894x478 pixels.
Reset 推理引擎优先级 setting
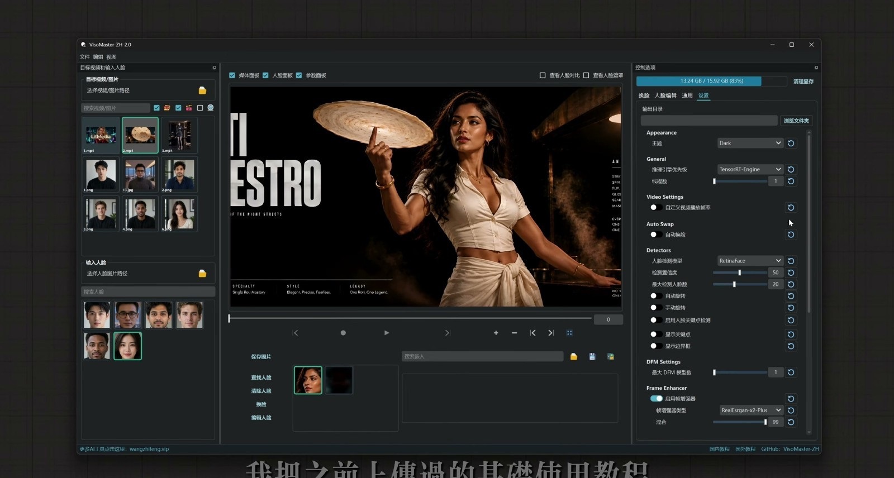click(x=791, y=169)
